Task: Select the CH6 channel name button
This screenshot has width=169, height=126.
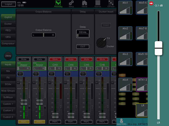Action: 102,65
